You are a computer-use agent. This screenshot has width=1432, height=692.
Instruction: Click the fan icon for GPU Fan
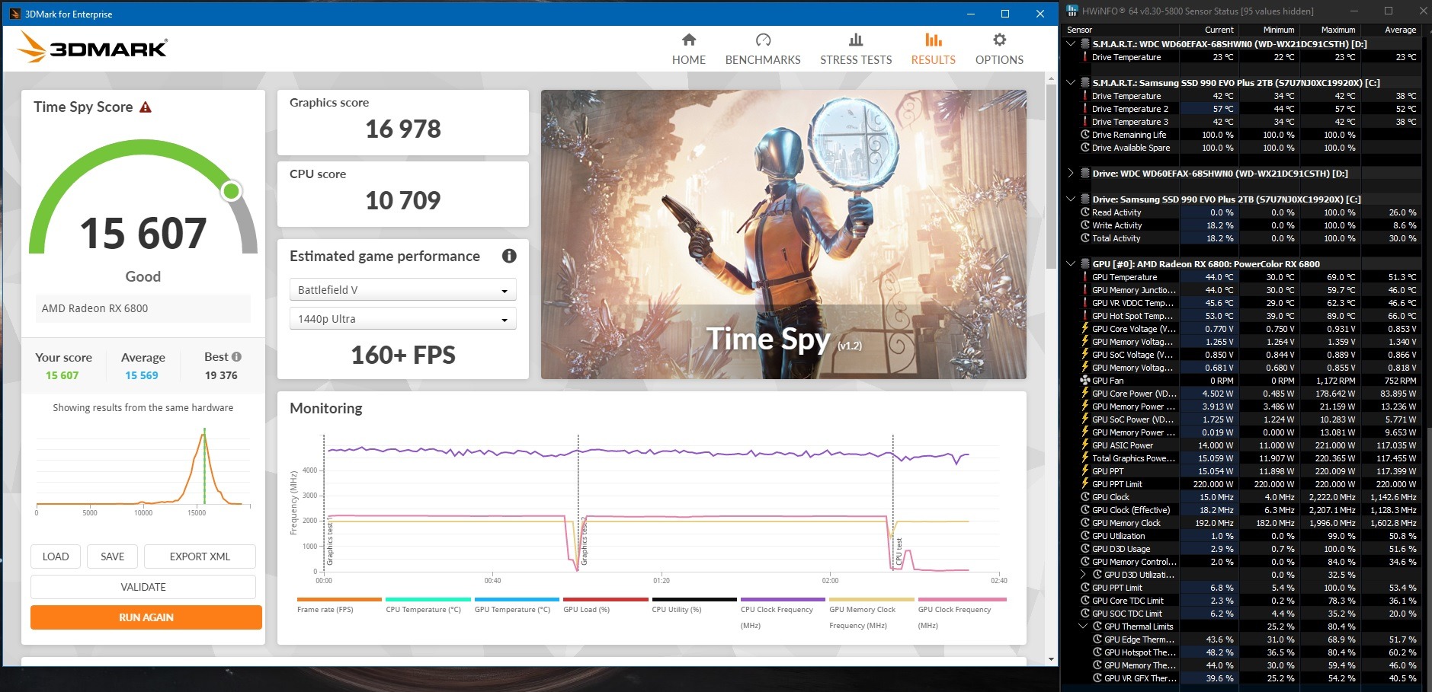click(x=1085, y=381)
